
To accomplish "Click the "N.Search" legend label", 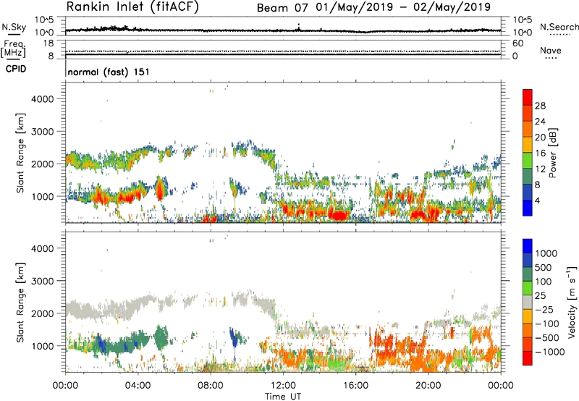I will click(x=559, y=27).
